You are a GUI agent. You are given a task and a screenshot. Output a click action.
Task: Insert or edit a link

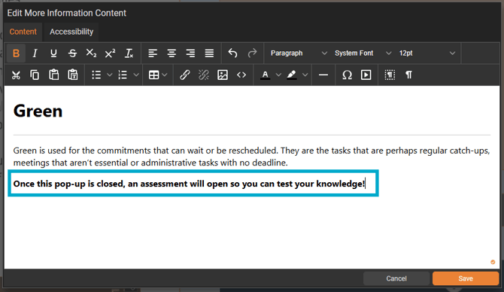[x=185, y=75]
